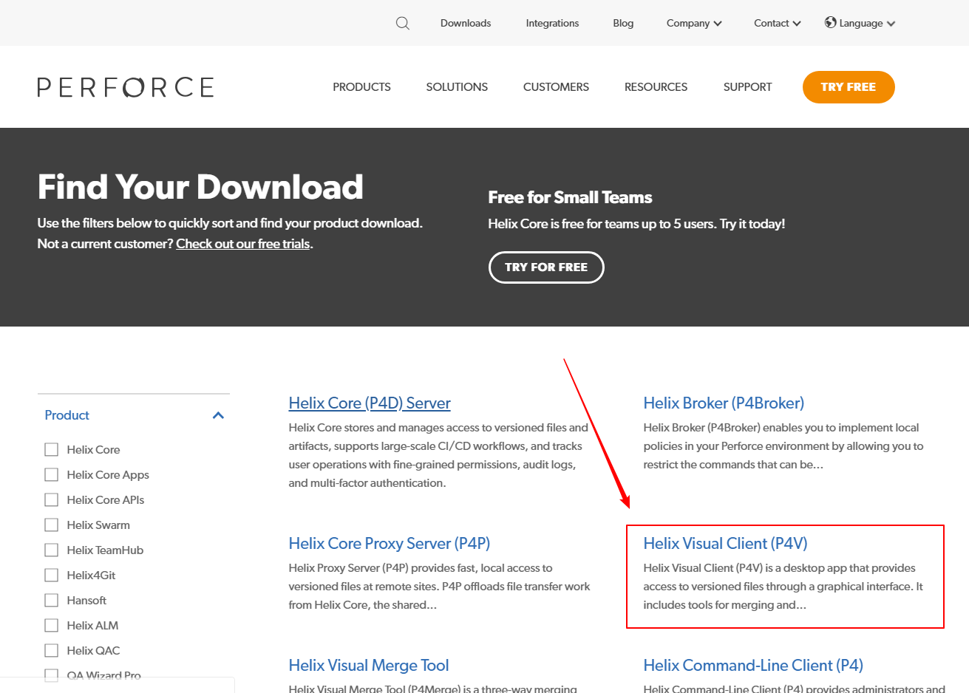
Task: Collapse the Product filter section
Action: 218,415
